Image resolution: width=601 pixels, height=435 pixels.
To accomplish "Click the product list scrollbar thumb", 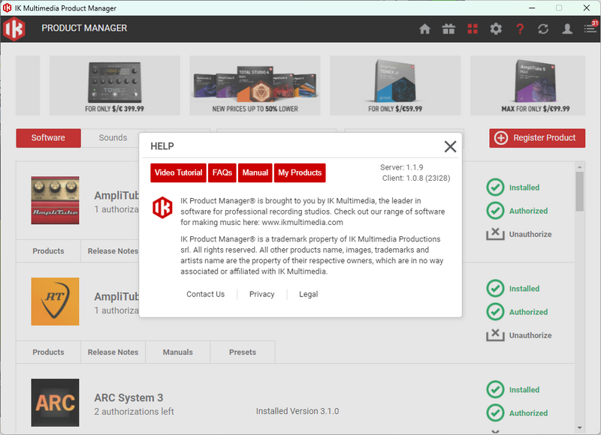I will coord(579,191).
